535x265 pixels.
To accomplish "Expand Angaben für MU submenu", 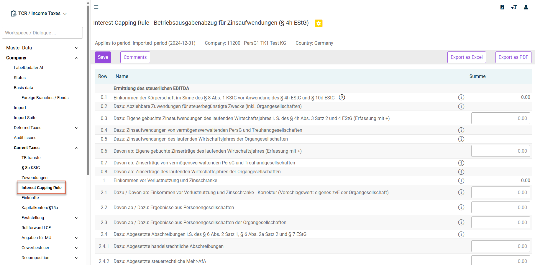I will [x=77, y=238].
